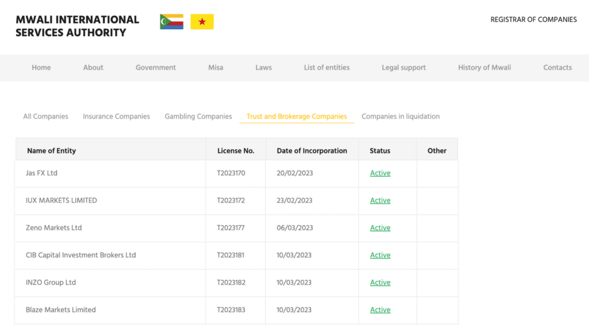Viewport: 589px width, 331px height.
Task: Open the About navigation item
Action: point(93,68)
